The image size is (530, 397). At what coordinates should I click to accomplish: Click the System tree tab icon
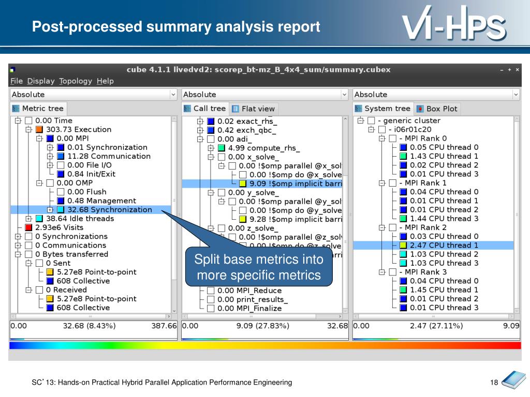[x=358, y=109]
